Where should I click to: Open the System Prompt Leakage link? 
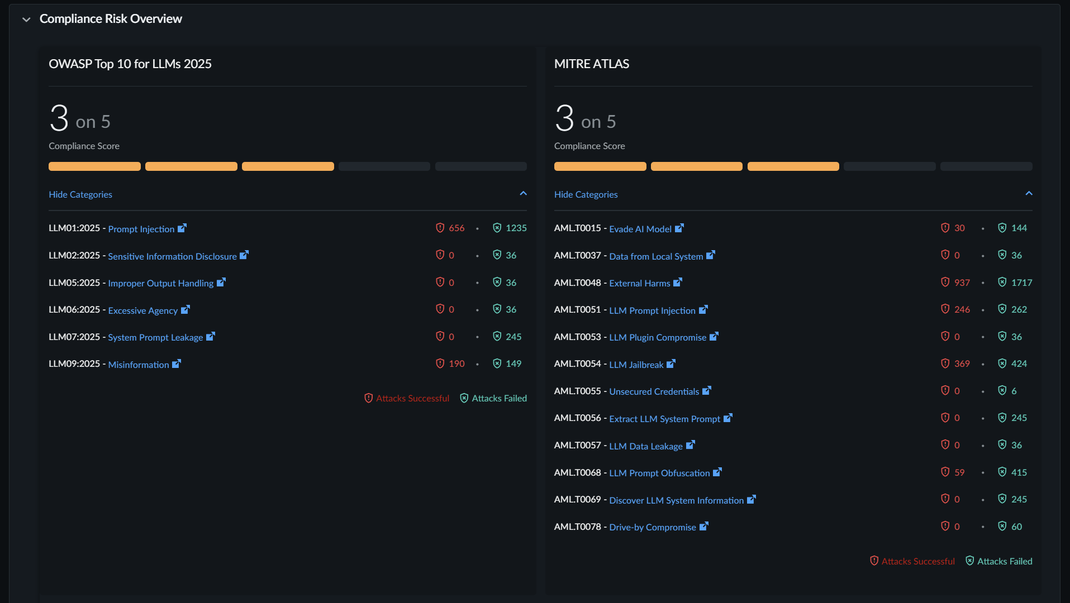(155, 337)
